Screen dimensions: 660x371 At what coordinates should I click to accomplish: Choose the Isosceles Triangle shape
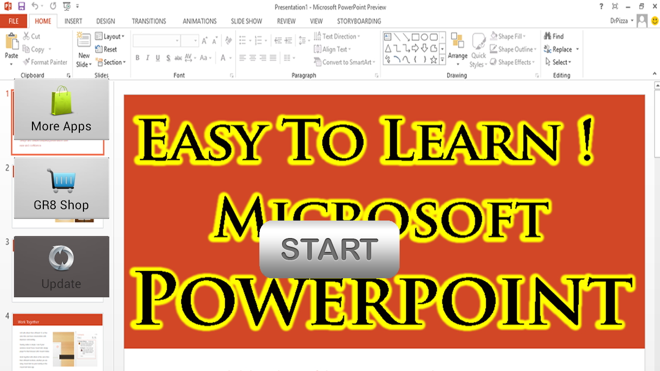click(388, 48)
